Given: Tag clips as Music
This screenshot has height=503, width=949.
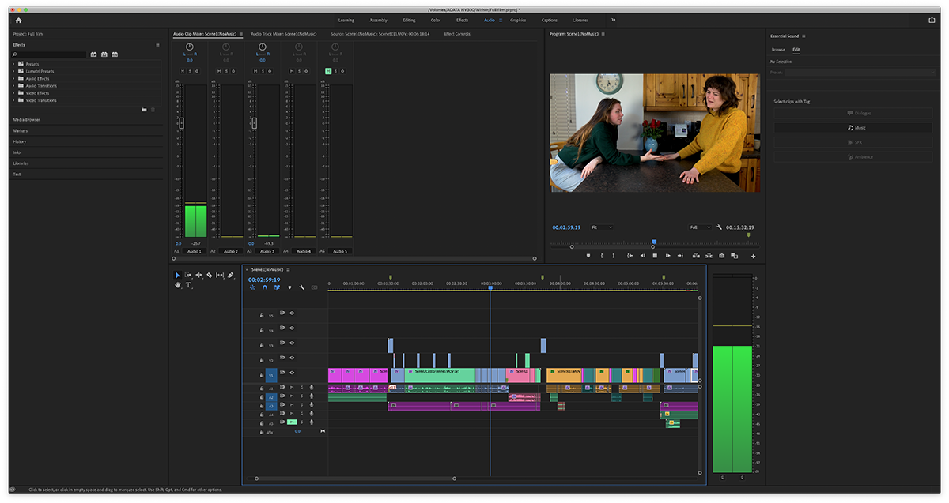Looking at the screenshot, I should tap(853, 127).
